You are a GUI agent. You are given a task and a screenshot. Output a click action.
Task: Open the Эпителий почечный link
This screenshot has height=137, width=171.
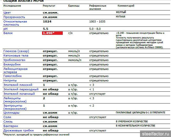(x=19, y=94)
